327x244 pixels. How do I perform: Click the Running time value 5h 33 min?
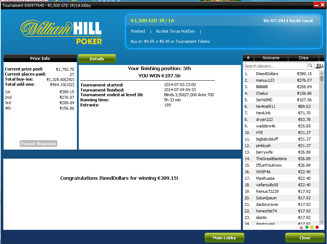click(x=172, y=100)
